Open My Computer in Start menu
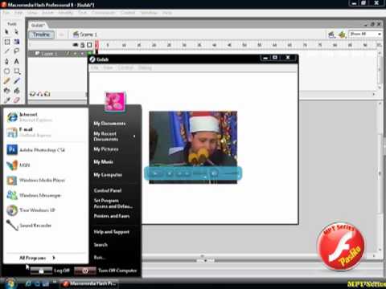This screenshot has width=386, height=289. point(108,175)
